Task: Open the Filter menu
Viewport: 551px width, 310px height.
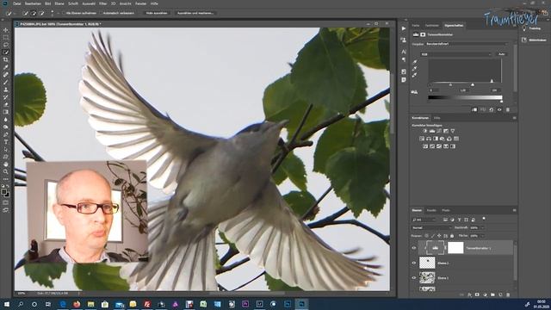Action: click(x=102, y=3)
